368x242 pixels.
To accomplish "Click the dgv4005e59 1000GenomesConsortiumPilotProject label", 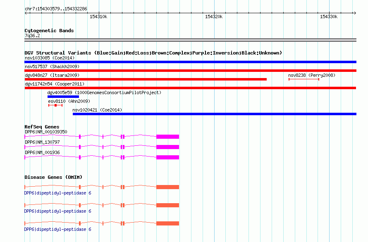I will click(x=105, y=93).
